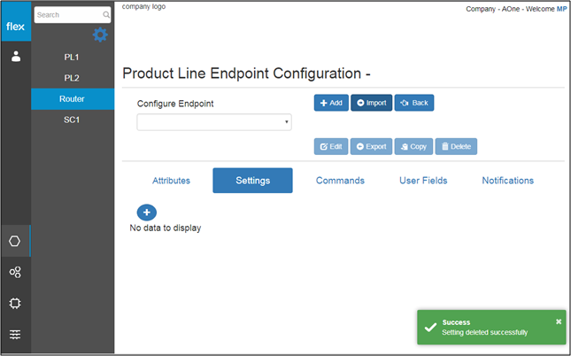Open the Notifications tab

click(507, 181)
